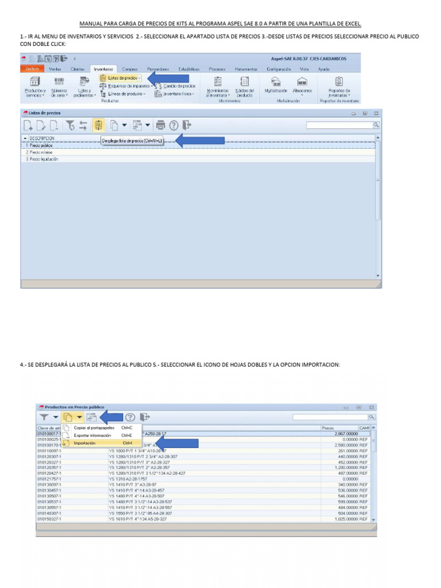441x588 pixels.
Task: Open the Líneas de producto dropdown
Action: coord(123,94)
